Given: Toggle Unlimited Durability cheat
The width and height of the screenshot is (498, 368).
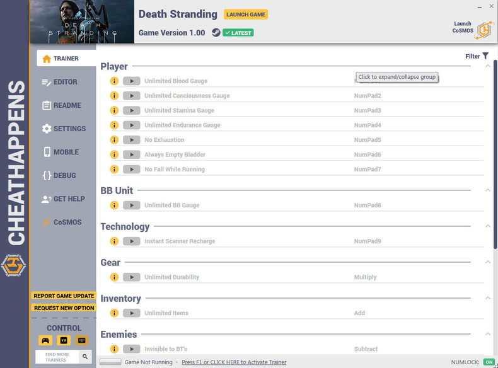Looking at the screenshot, I should coord(132,277).
